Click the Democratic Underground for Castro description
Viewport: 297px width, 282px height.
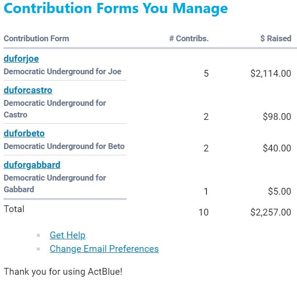coord(54,109)
